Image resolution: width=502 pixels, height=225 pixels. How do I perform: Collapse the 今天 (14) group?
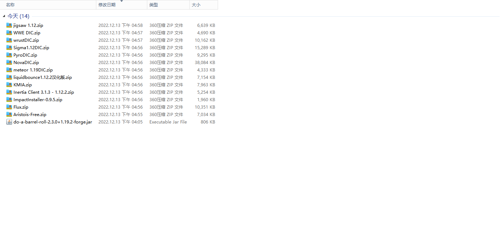pyautogui.click(x=4, y=16)
